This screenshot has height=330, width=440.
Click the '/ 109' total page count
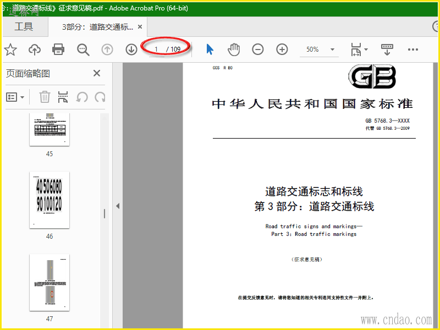173,50
